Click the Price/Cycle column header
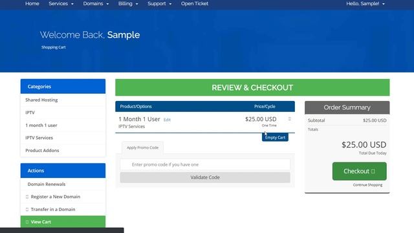The width and height of the screenshot is (414, 233). tap(265, 106)
